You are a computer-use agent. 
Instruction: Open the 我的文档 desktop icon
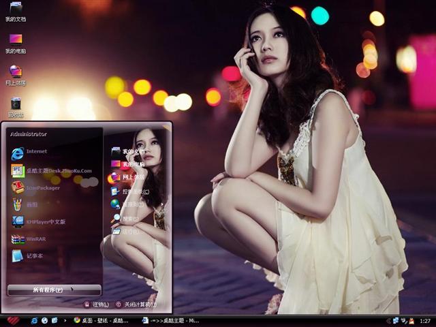(x=16, y=11)
